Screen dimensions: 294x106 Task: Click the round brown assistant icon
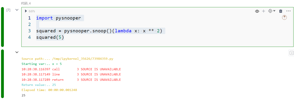click(x=284, y=17)
